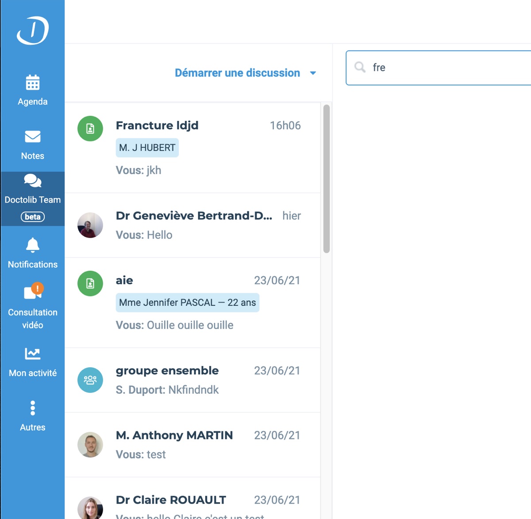Click green document icon of Francture ldjd
531x519 pixels.
pyautogui.click(x=90, y=129)
